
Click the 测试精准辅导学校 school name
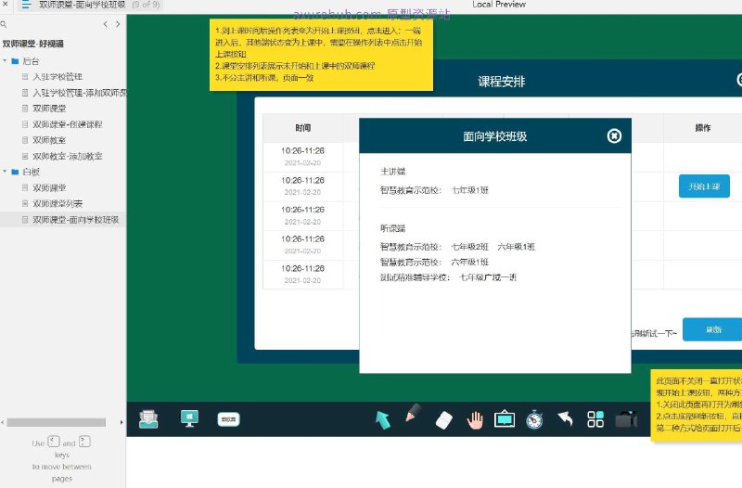[x=415, y=277]
